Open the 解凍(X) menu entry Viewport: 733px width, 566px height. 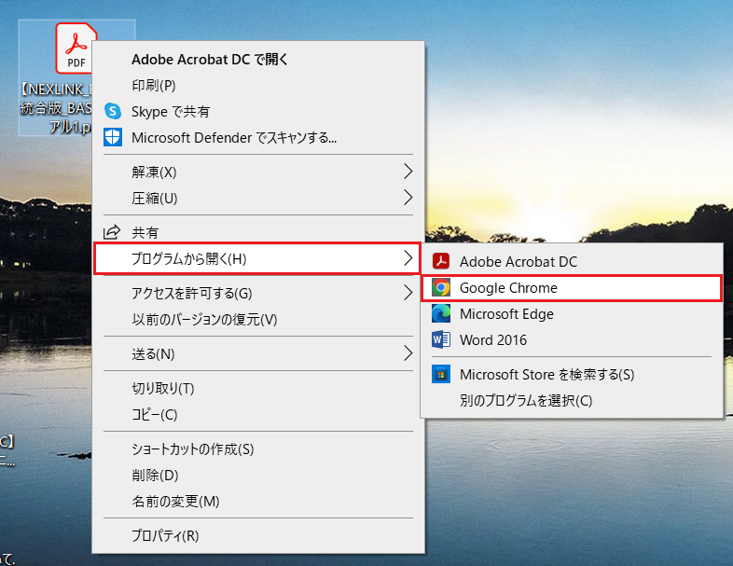(x=258, y=172)
